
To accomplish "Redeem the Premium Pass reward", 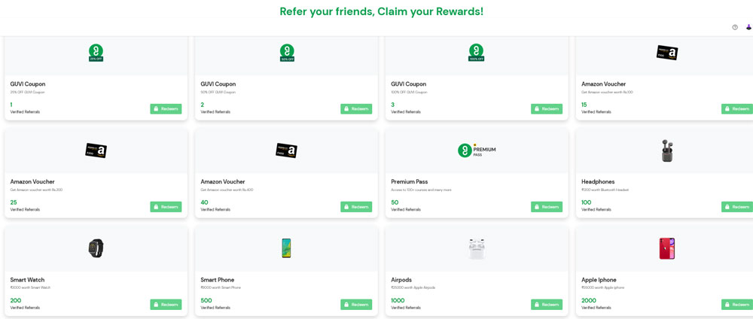I will pyautogui.click(x=547, y=207).
